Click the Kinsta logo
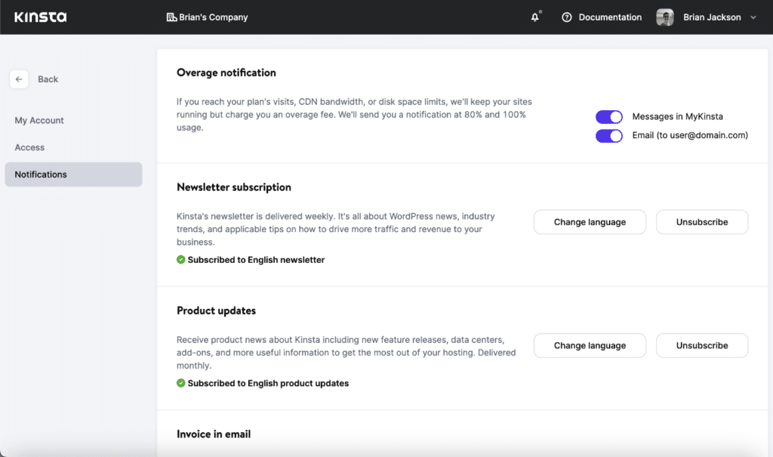 coord(41,17)
